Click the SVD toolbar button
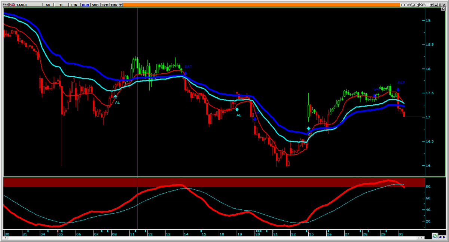Viewport: 449px width, 242px height. tap(95, 5)
